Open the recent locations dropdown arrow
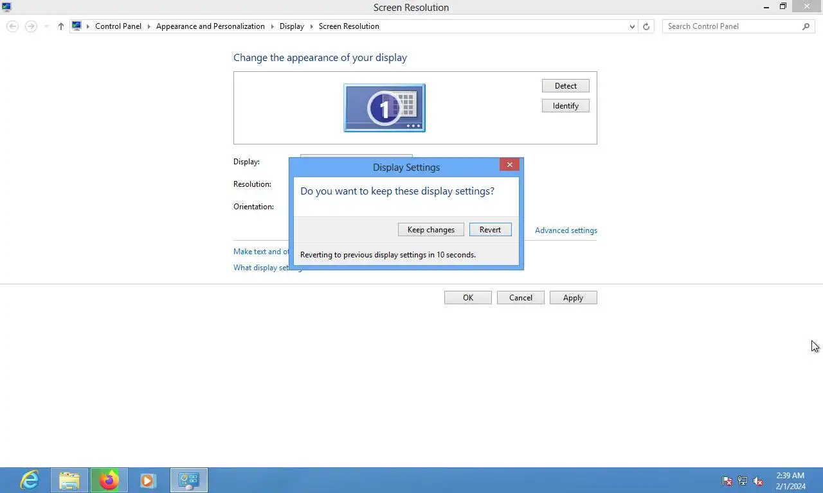 click(46, 26)
